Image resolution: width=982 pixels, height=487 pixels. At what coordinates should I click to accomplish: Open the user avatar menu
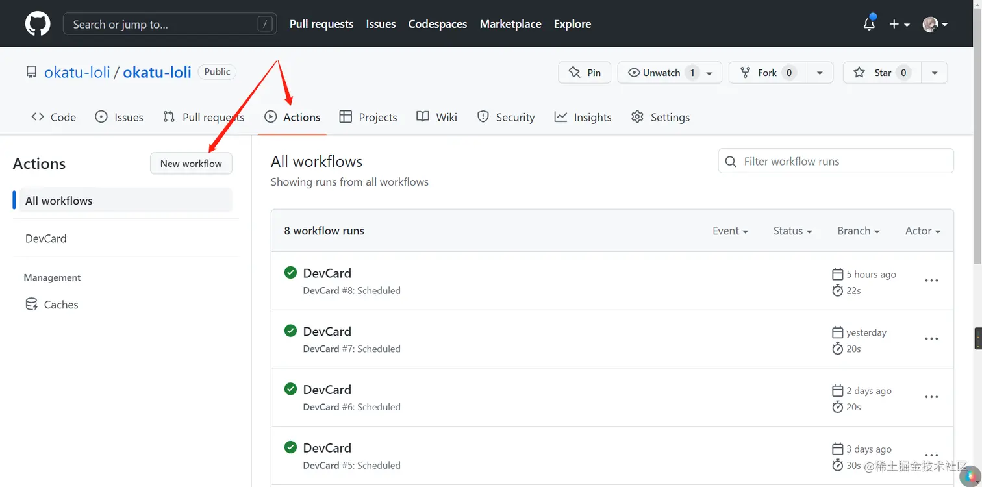coord(935,24)
